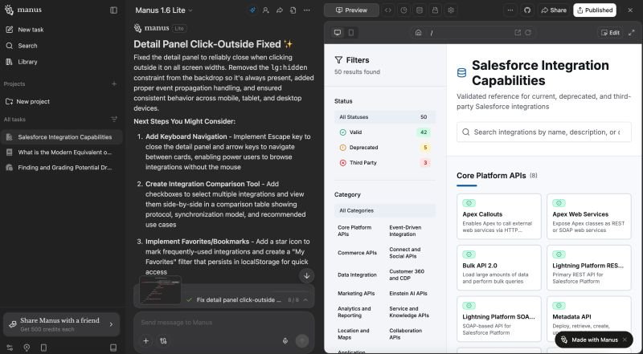Reload the preview page

[x=528, y=33]
